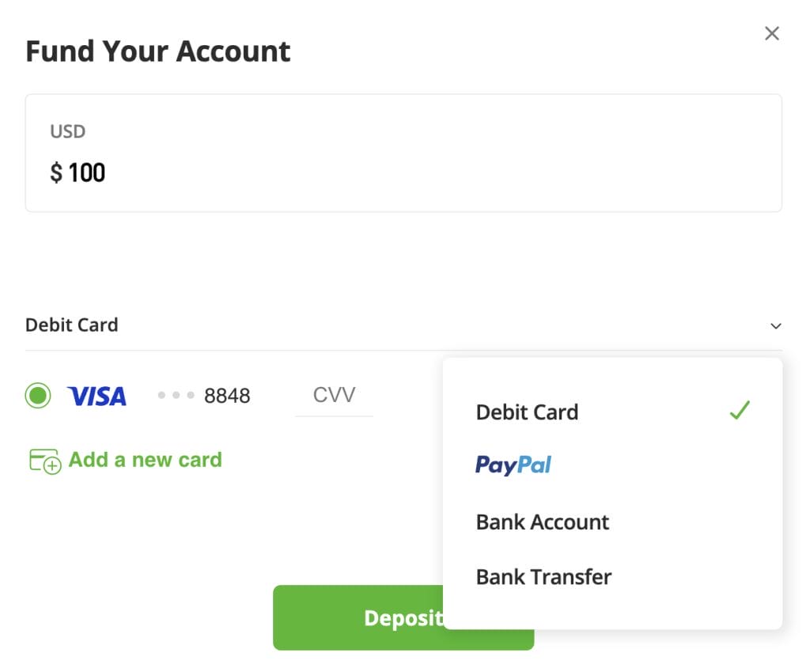The height and width of the screenshot is (672, 810).
Task: Click the VISA card brand logo
Action: tap(97, 395)
